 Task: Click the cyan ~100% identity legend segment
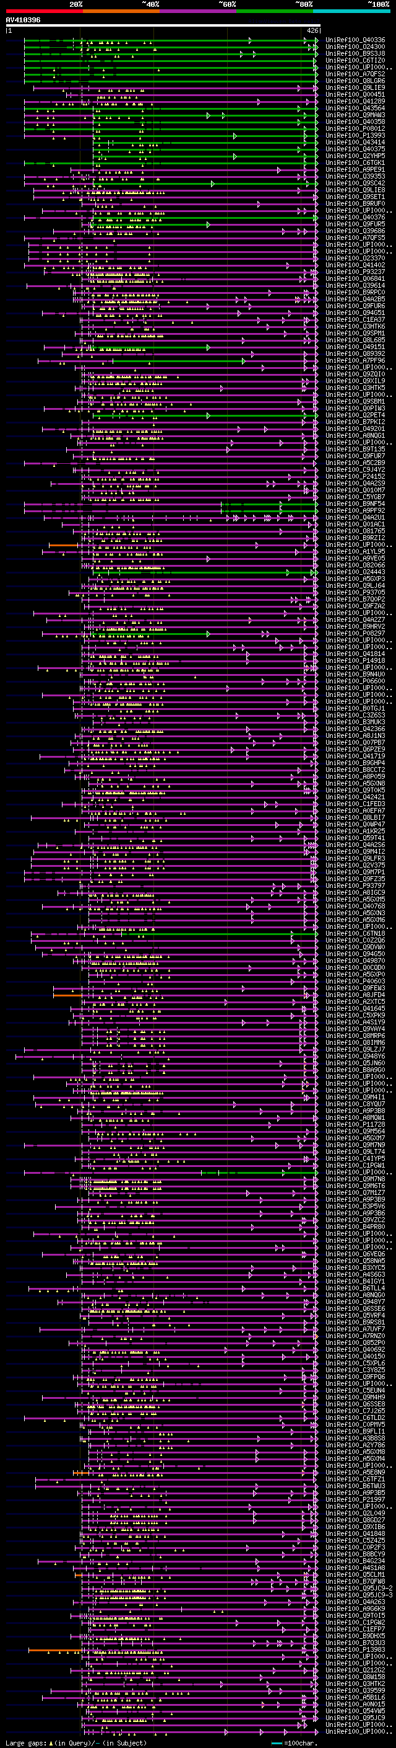pos(351,11)
